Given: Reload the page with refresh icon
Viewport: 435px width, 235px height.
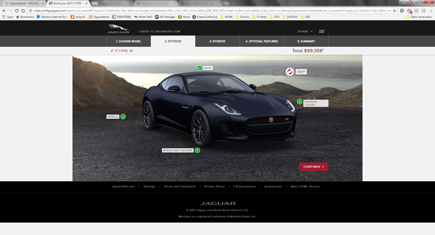Looking at the screenshot, I should (17, 11).
